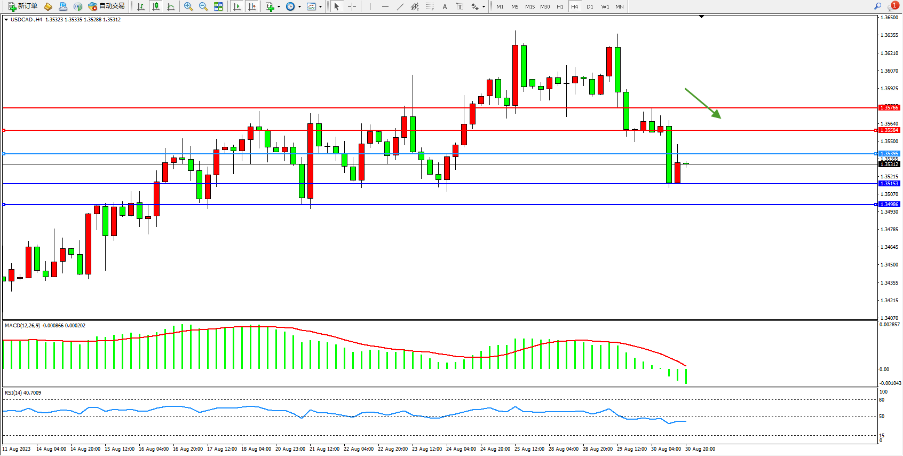Expand the templates dropdown arrow
Screen dimensions: 903x456
tap(320, 7)
